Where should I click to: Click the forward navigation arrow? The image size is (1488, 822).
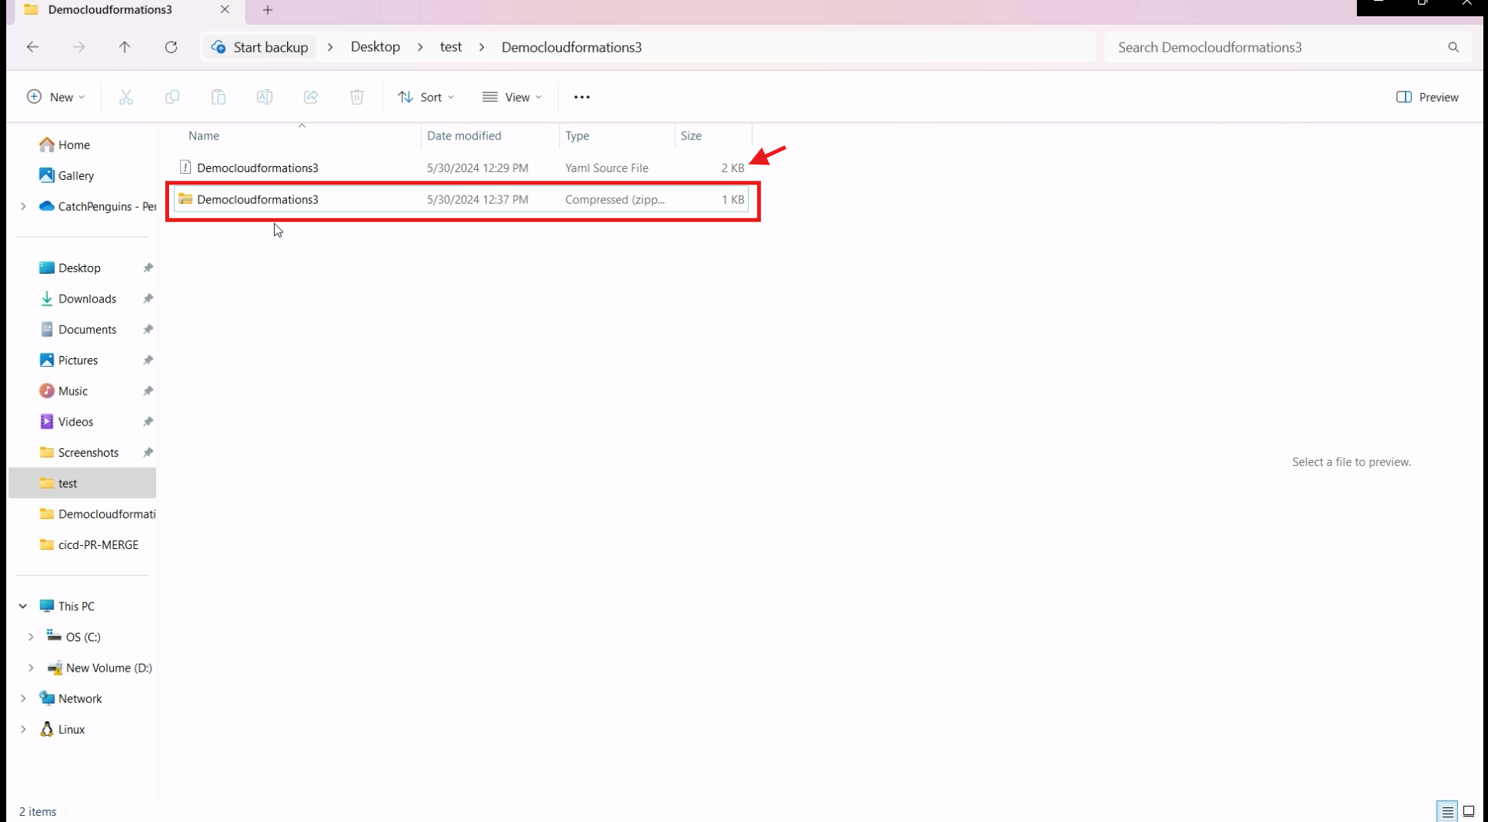coord(78,47)
